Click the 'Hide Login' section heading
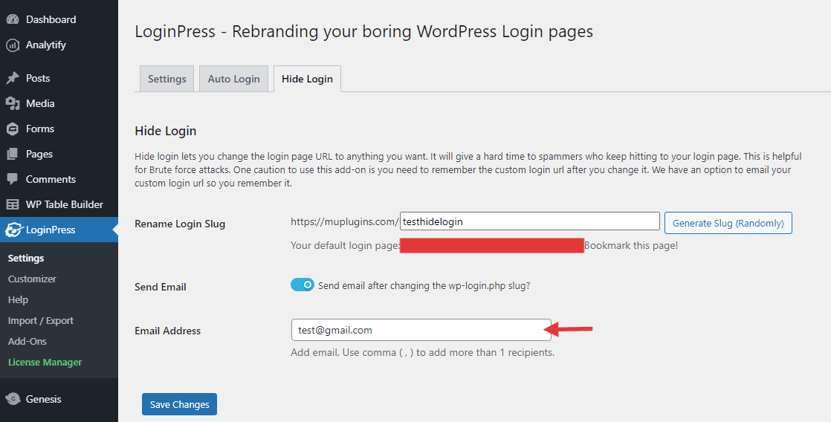The width and height of the screenshot is (831, 422). (165, 131)
